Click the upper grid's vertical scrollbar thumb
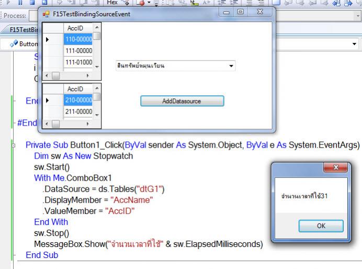Viewport: 362px width, 269px height. (97, 36)
